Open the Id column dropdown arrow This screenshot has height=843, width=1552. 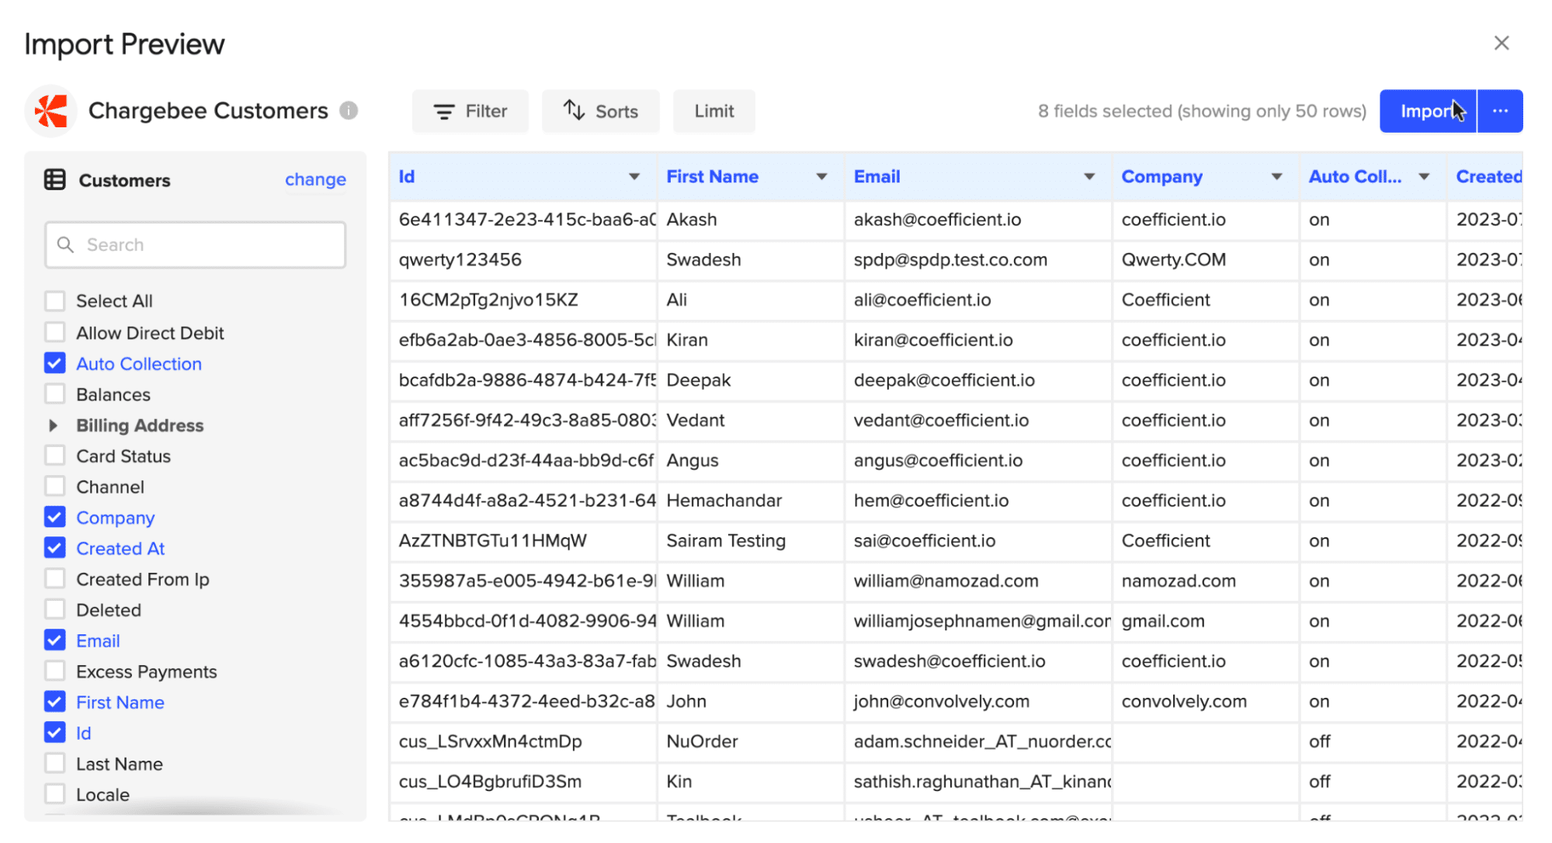tap(634, 177)
